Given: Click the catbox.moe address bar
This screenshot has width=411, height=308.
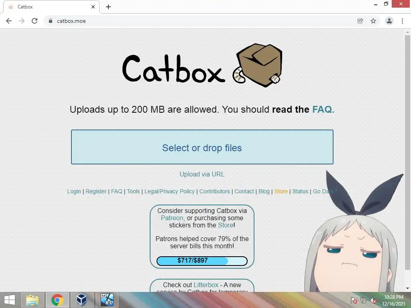Looking at the screenshot, I should click(201, 21).
